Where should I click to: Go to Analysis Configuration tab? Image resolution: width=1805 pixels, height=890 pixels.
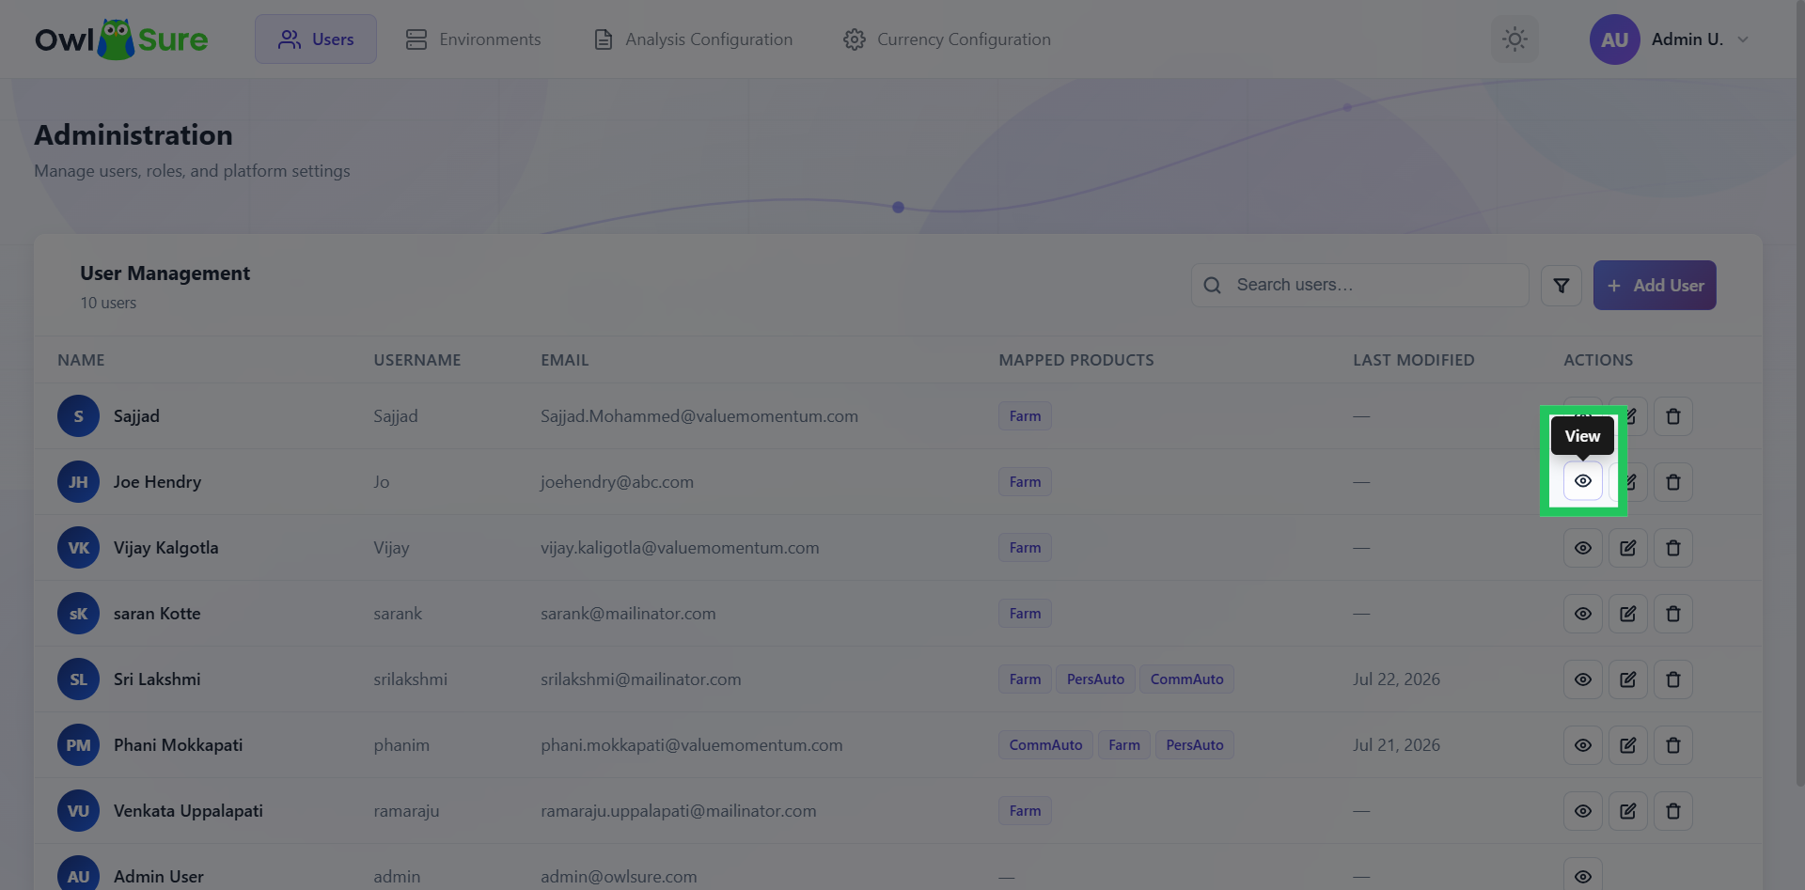[x=693, y=39]
